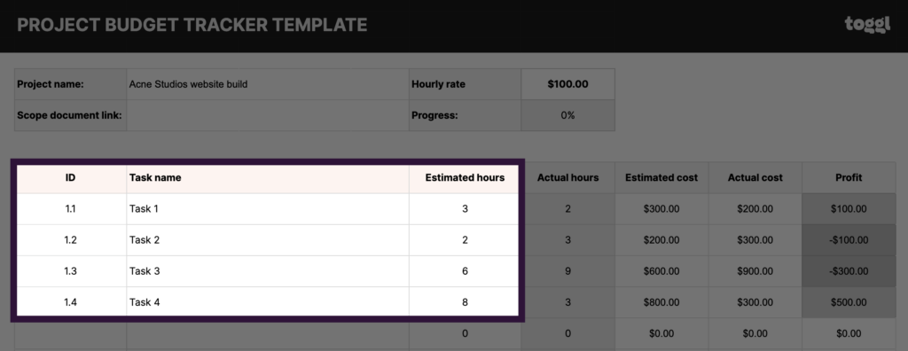The width and height of the screenshot is (908, 351).
Task: Click the $900.00 actual cost cell
Action: coord(755,271)
